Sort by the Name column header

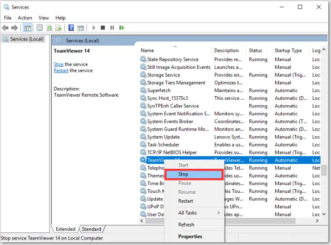pos(175,50)
